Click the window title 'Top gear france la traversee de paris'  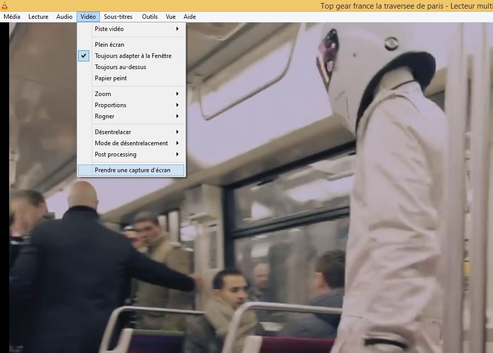pos(382,6)
